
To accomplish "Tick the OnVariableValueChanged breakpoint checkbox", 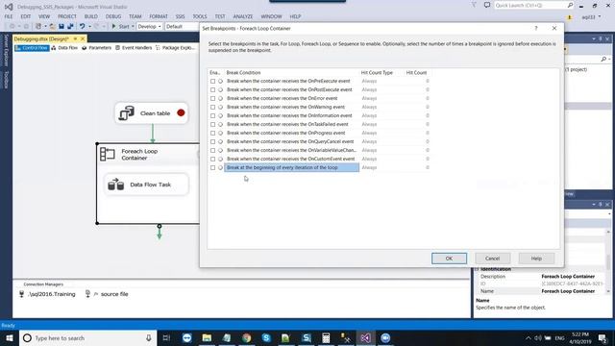I will pos(212,150).
